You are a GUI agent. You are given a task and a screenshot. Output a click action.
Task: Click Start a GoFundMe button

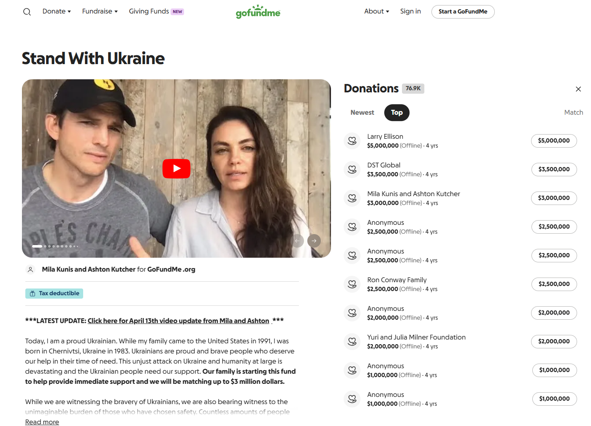pos(463,12)
